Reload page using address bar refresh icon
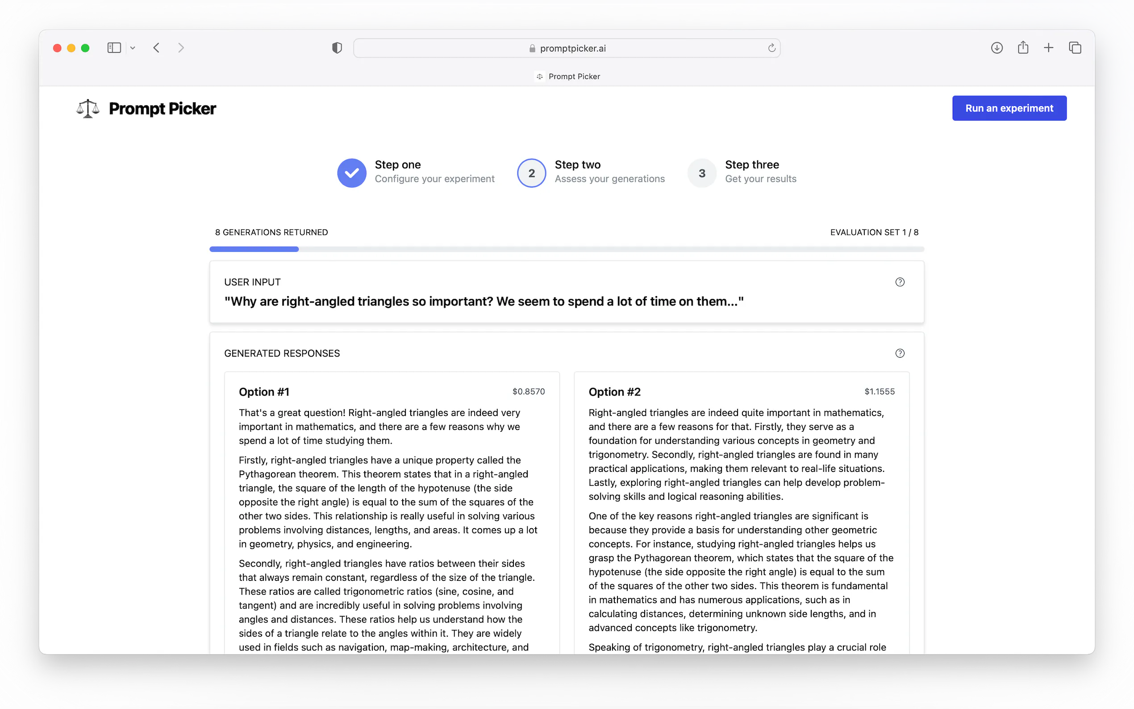Image resolution: width=1134 pixels, height=709 pixels. 771,48
